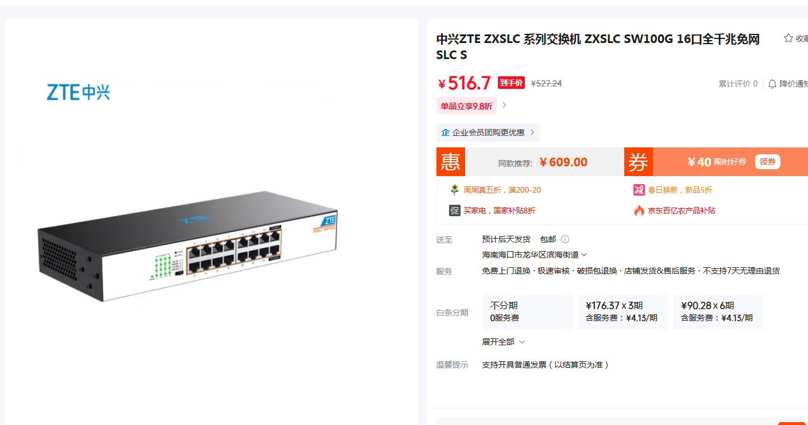Select the ¥90.28 x 6期 installment plan
This screenshot has height=425, width=808.
click(718, 311)
